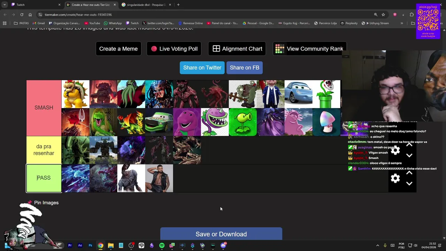Screen dimensions: 446x251
Task: Open File Explorer from taskbar
Action: [x=111, y=245]
